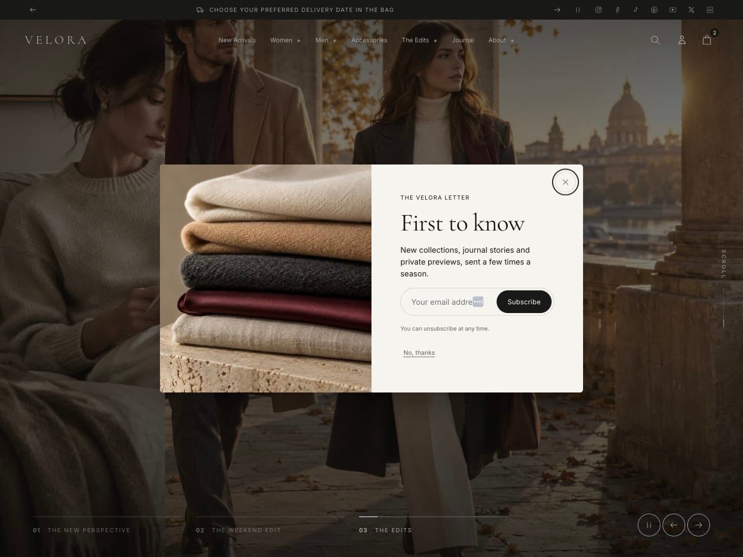Expand The Edits menu

[419, 40]
